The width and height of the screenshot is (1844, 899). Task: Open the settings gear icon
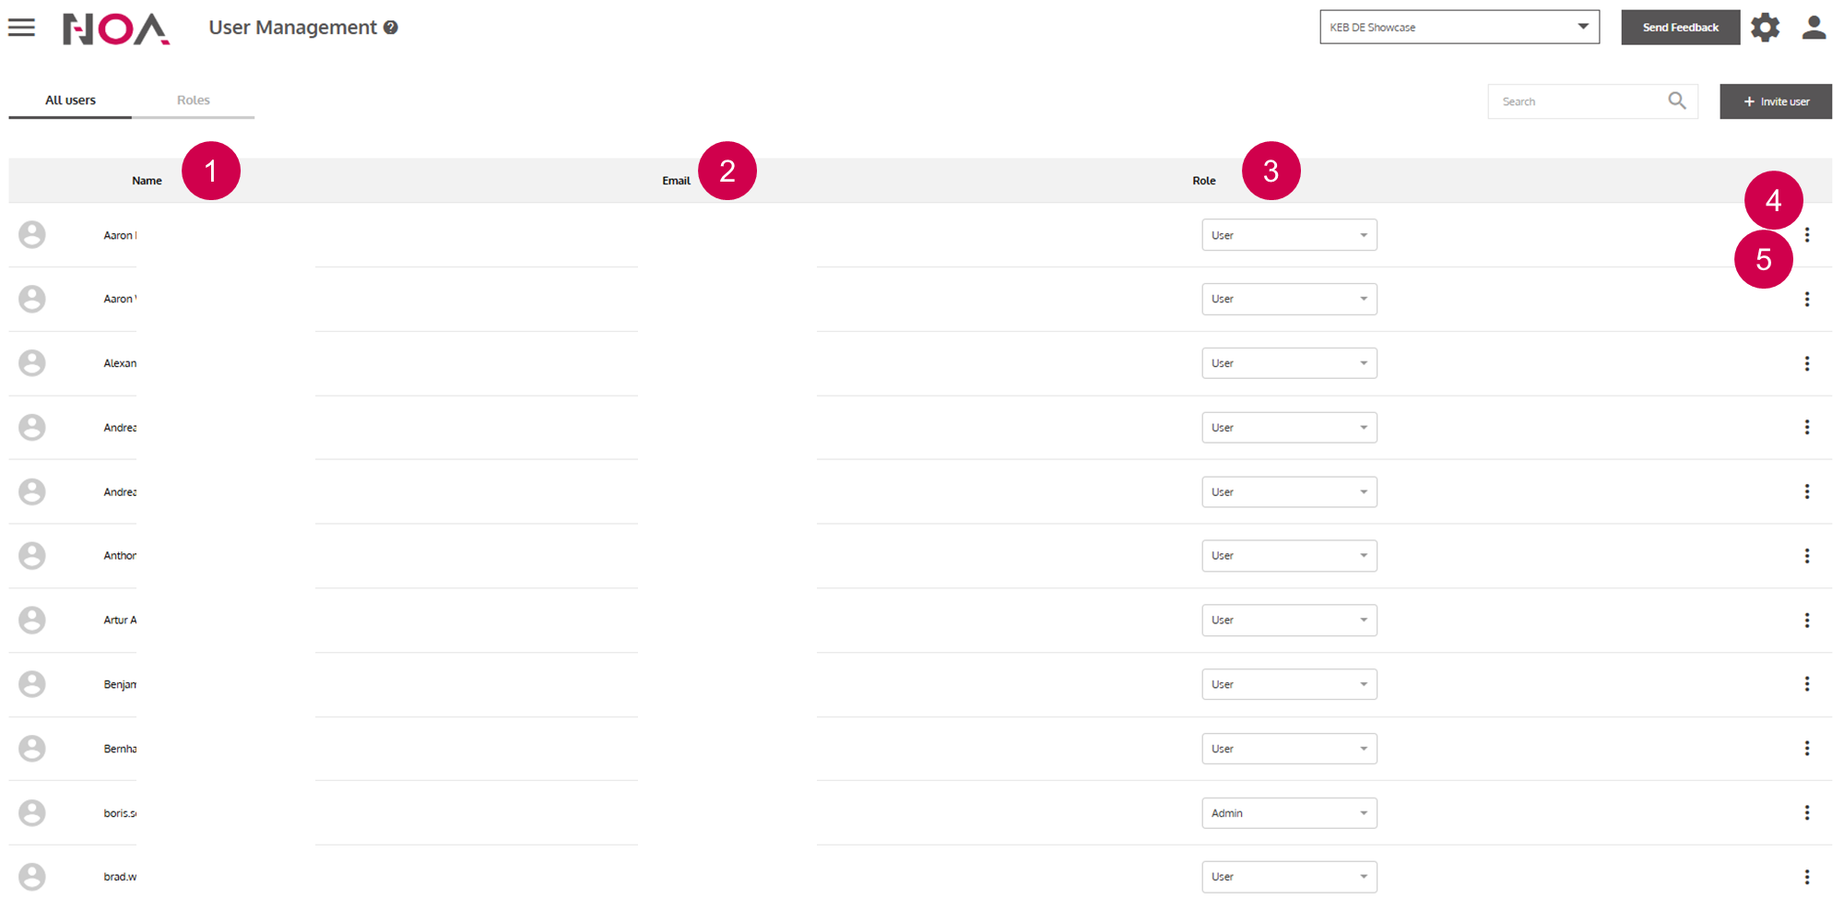[x=1765, y=28]
